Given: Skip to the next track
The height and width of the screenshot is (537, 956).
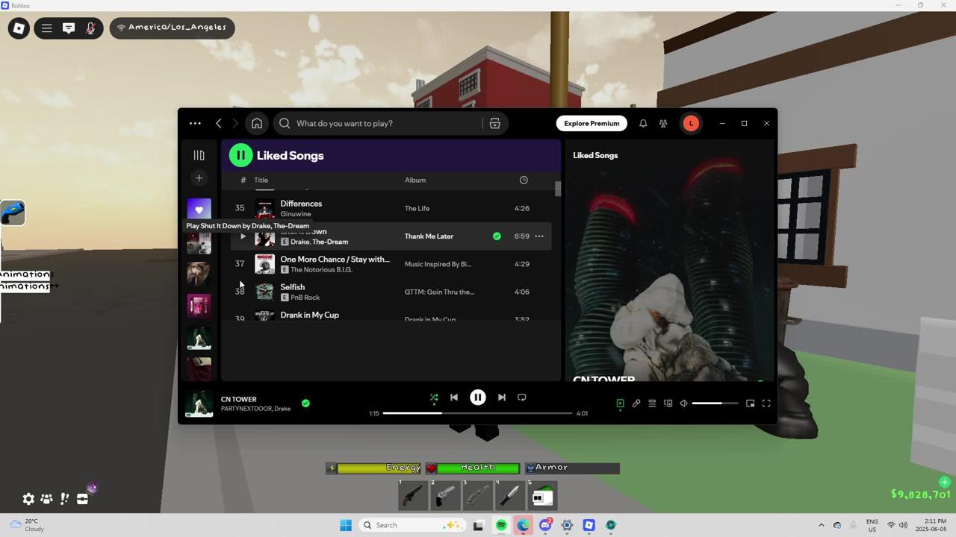Looking at the screenshot, I should click(x=502, y=398).
